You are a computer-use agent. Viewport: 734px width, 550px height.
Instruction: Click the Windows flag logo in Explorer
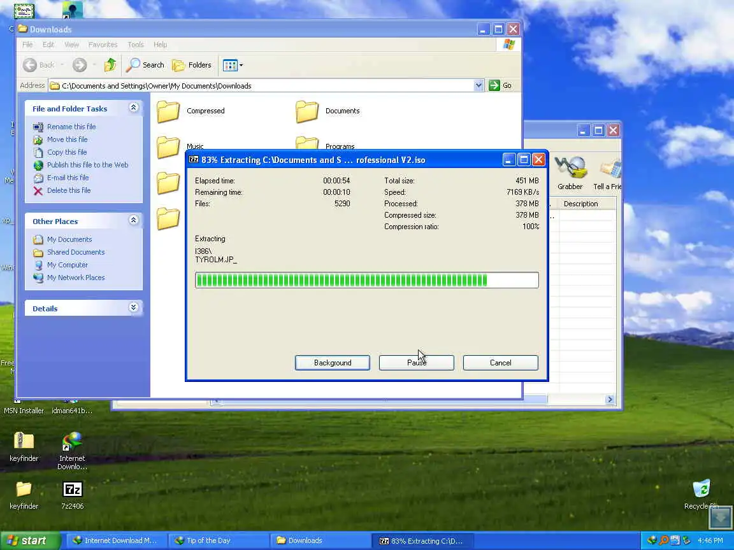click(509, 45)
